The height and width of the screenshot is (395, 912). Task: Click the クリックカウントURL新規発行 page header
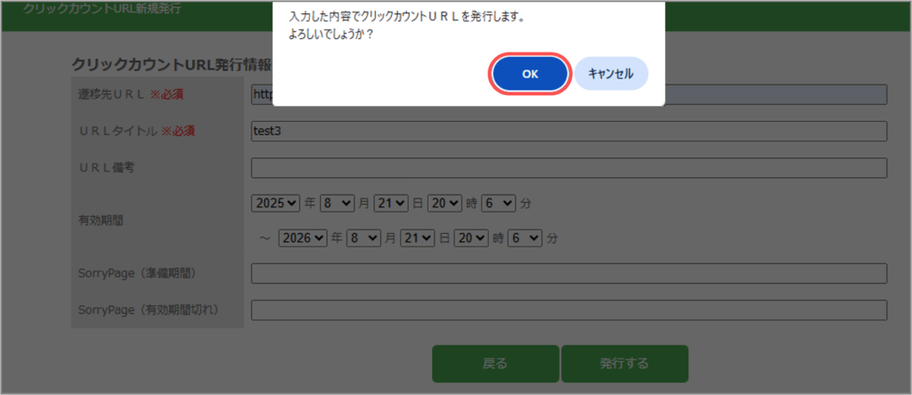[x=102, y=8]
